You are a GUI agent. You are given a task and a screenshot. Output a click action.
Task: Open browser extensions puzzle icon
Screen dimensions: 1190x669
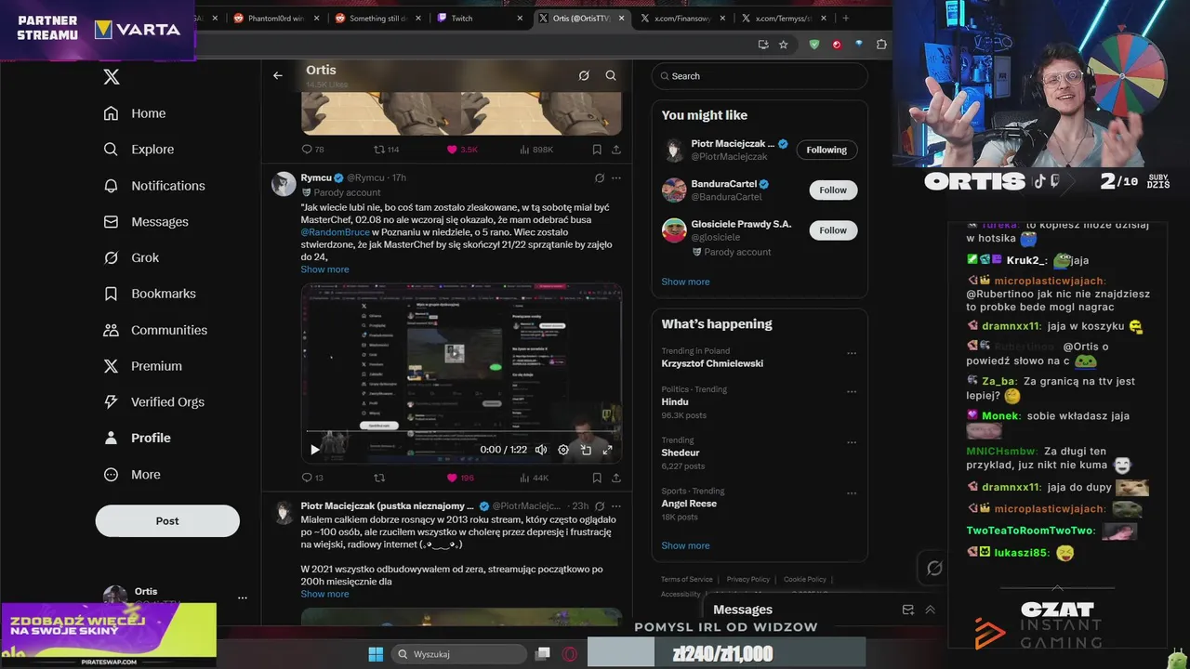[x=881, y=44]
